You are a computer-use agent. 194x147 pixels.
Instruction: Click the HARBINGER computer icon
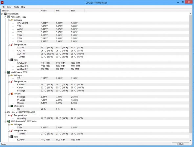(x=6, y=14)
